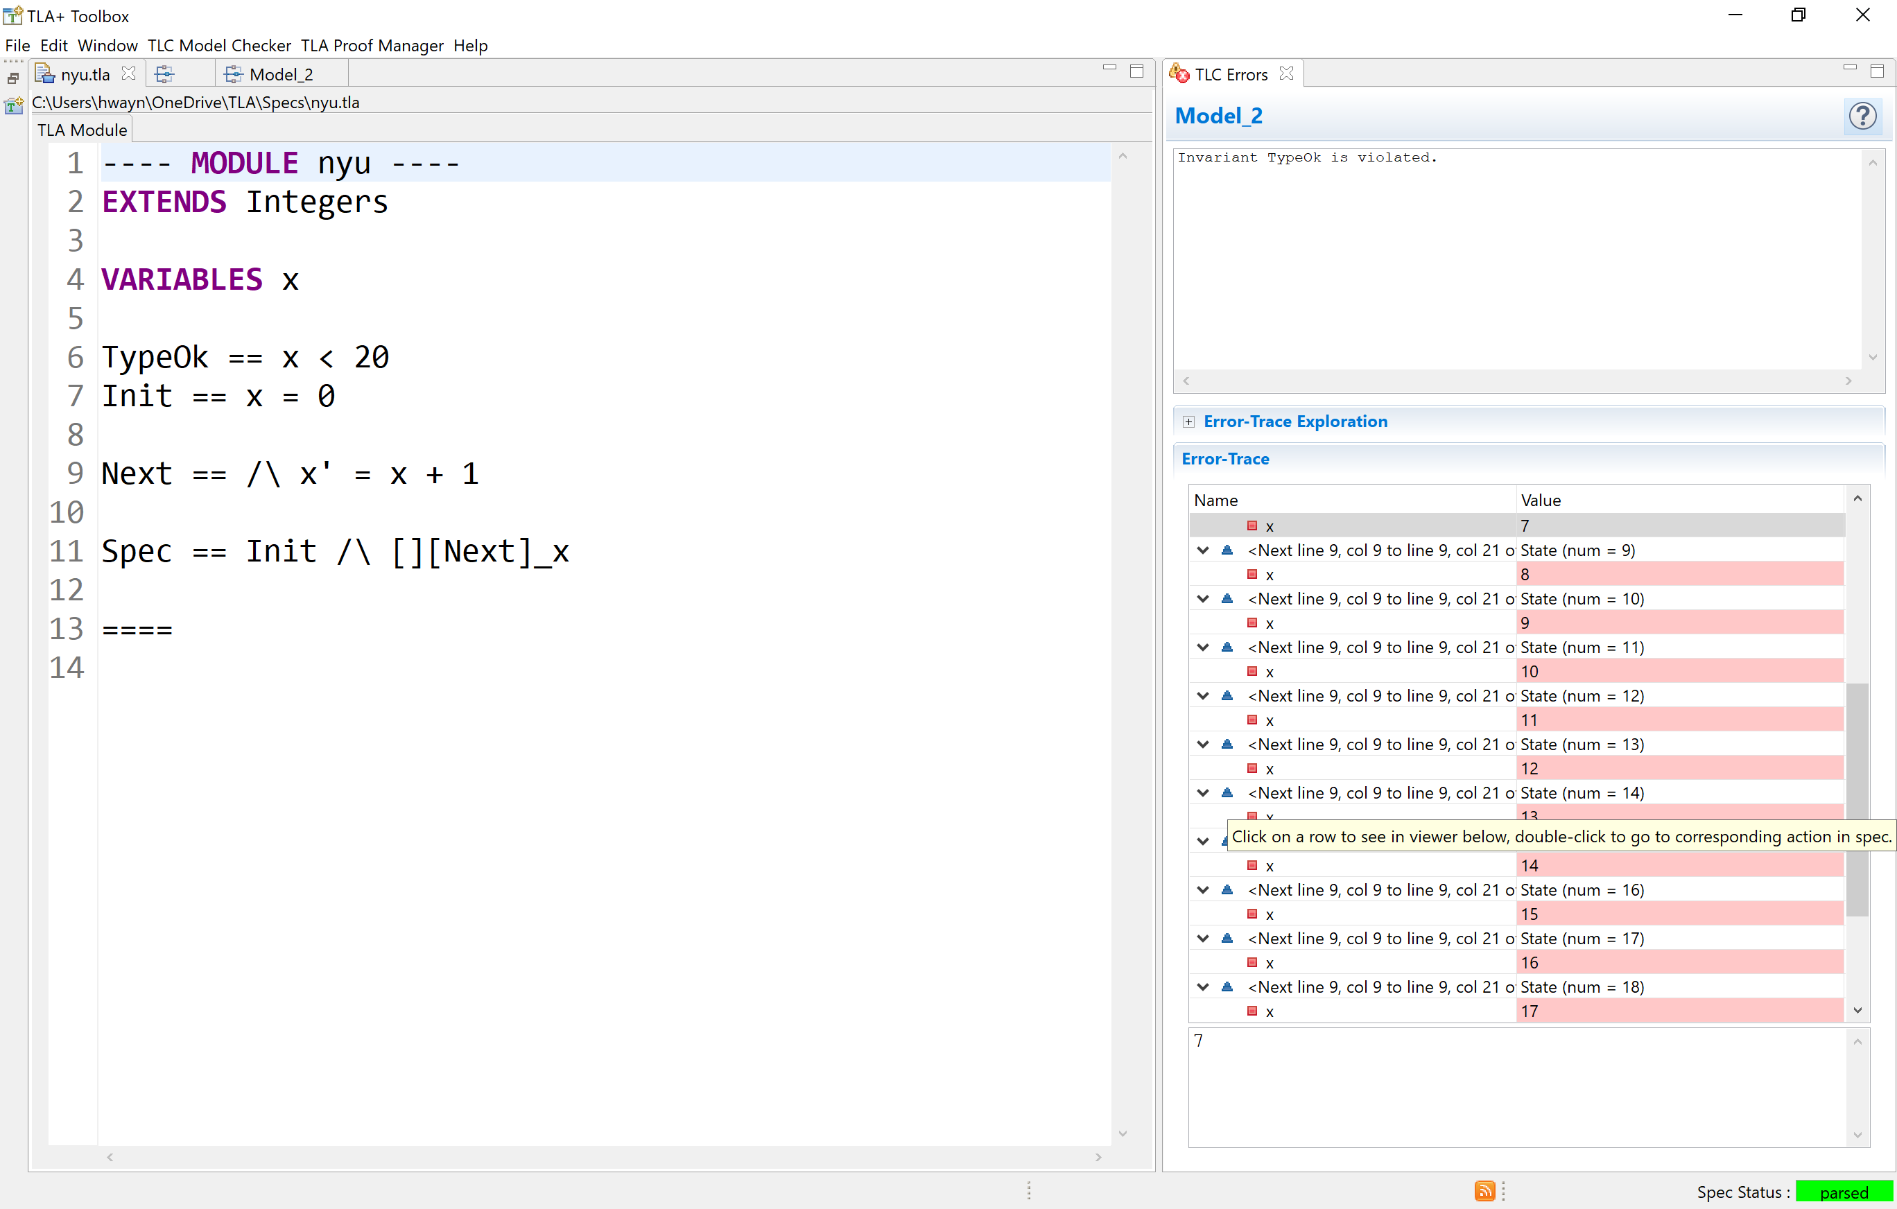Screen dimensions: 1897x1209
Task: Select the TLA module icon on nyu.tla tab
Action: coord(45,73)
